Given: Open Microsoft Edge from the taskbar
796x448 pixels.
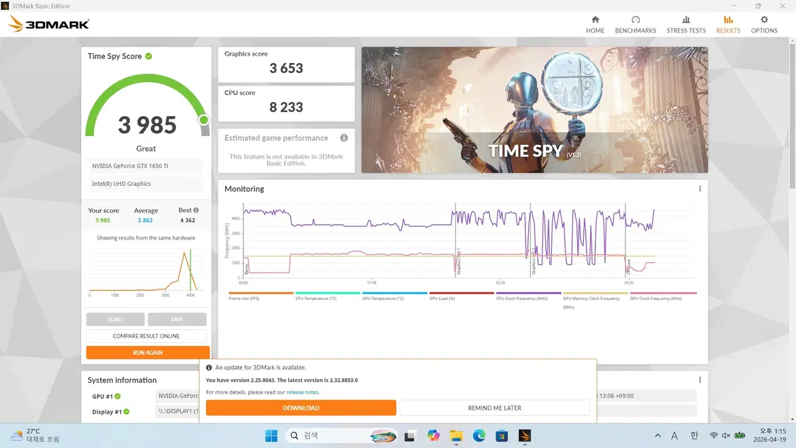Looking at the screenshot, I should [479, 435].
